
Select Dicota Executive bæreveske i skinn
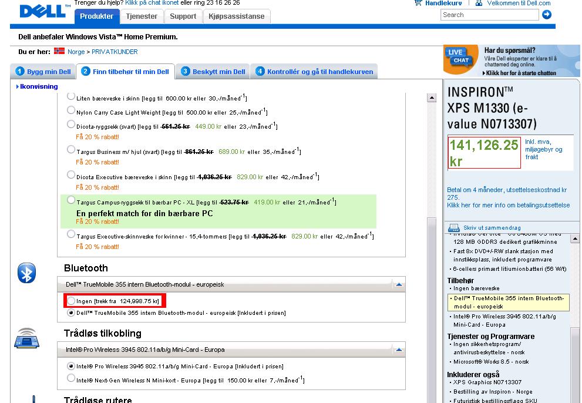click(71, 175)
